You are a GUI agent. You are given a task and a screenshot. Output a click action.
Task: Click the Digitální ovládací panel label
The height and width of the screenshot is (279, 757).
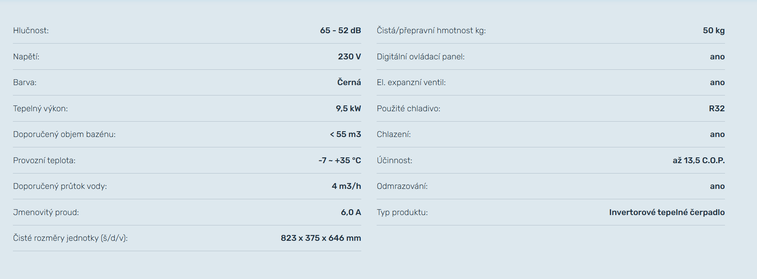[421, 57]
